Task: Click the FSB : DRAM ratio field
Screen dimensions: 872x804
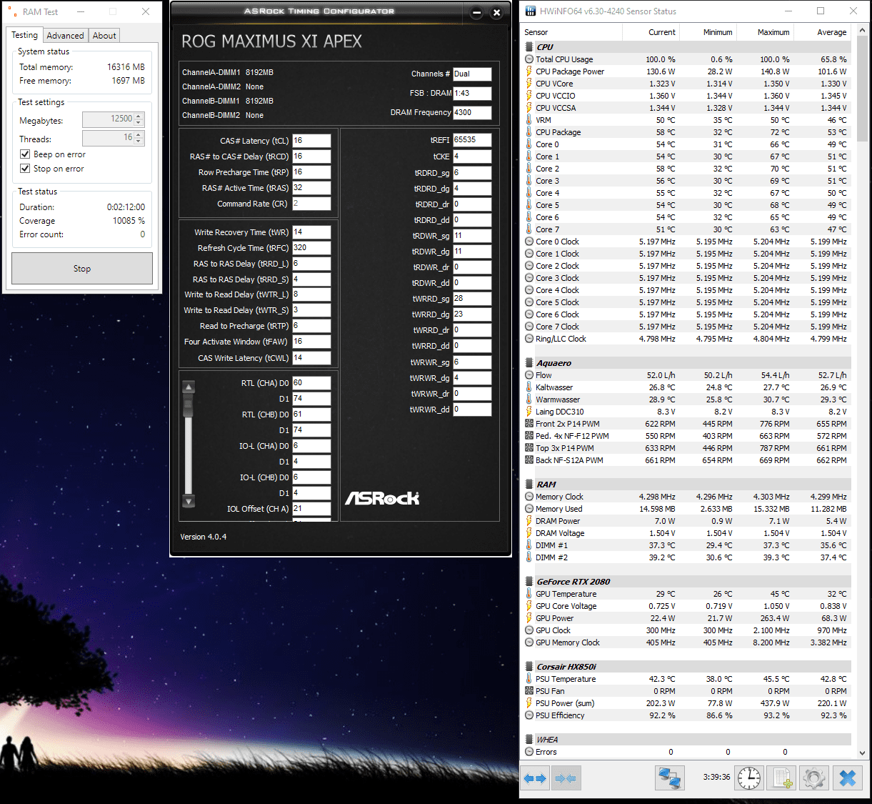Action: [472, 93]
